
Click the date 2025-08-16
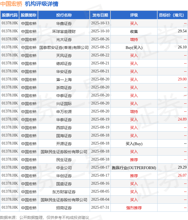tap(100, 183)
